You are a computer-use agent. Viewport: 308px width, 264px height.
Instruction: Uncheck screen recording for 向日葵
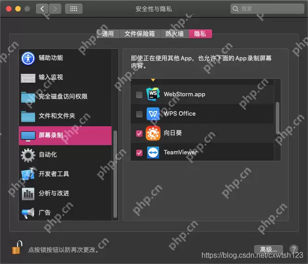(139, 134)
